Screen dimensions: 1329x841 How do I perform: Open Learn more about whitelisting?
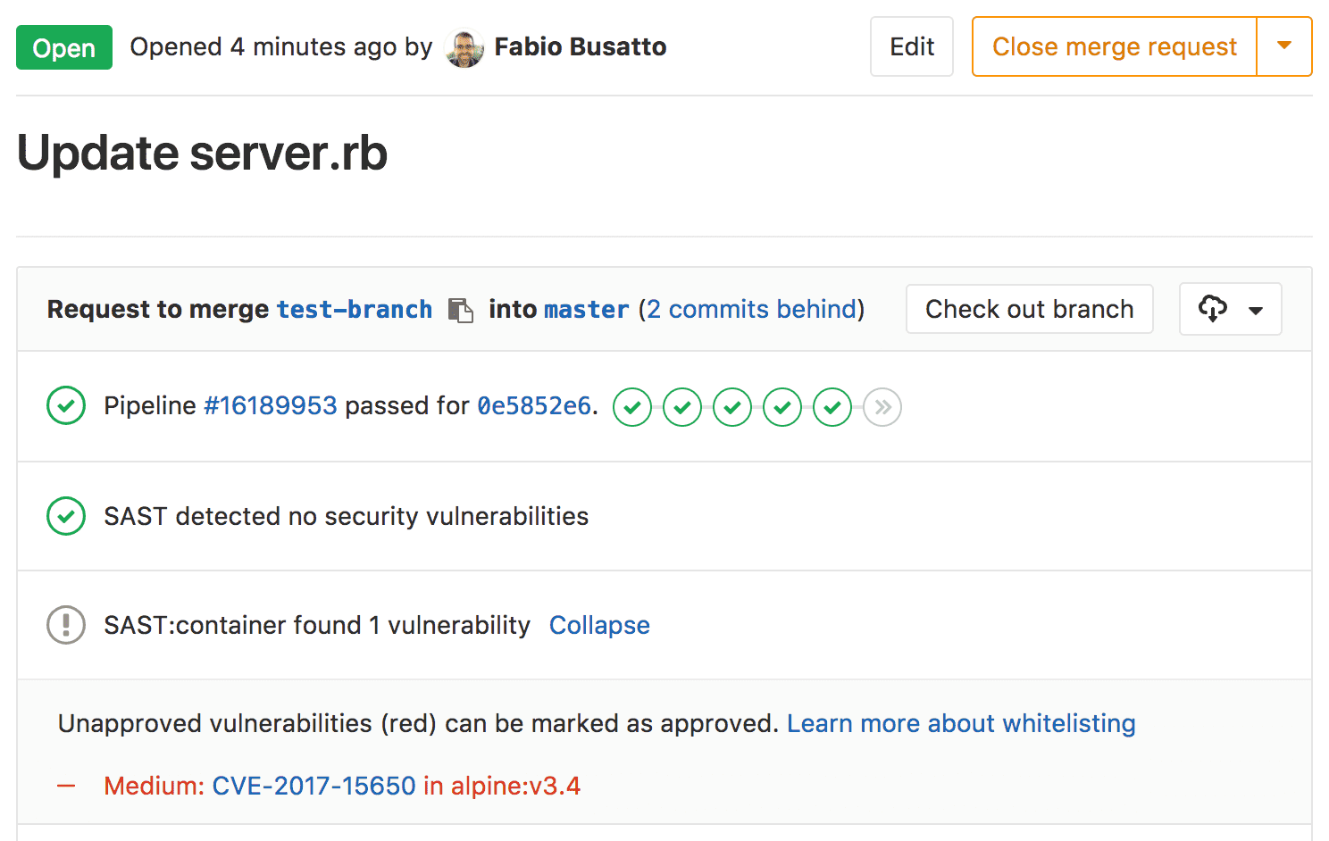pyautogui.click(x=961, y=723)
